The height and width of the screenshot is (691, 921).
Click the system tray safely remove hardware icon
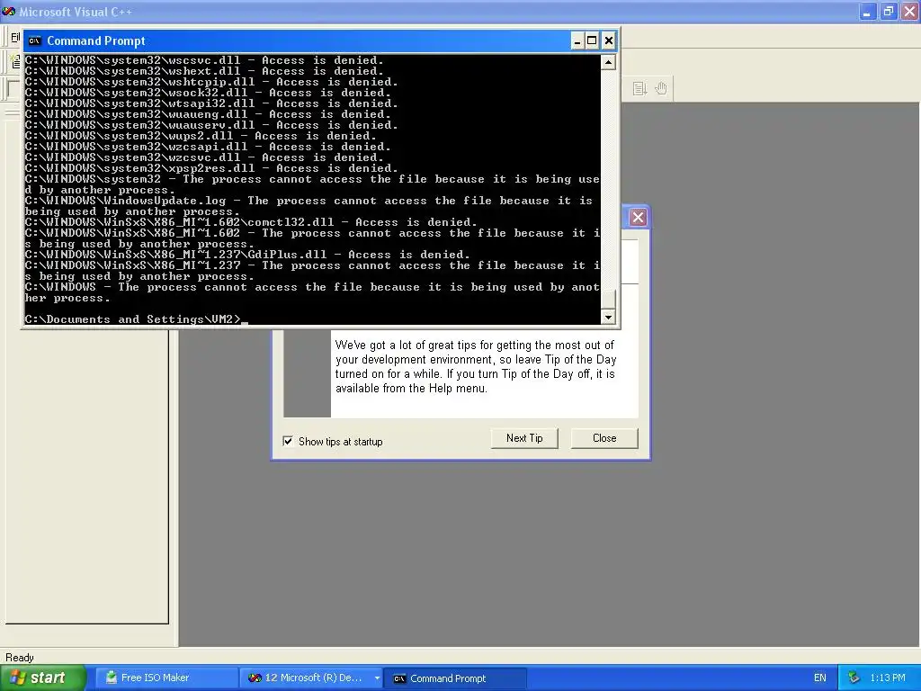[x=854, y=678]
